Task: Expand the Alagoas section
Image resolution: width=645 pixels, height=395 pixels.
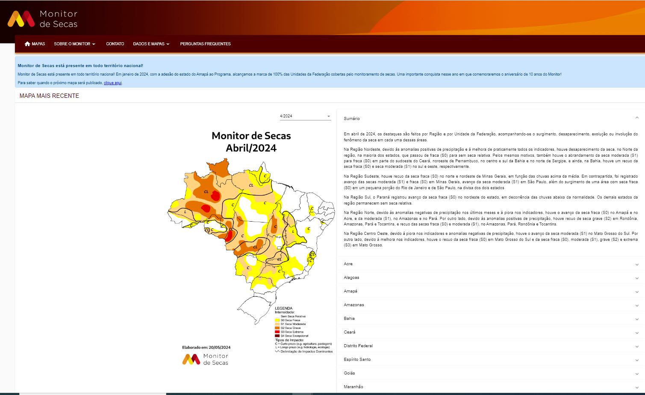Action: click(x=491, y=278)
